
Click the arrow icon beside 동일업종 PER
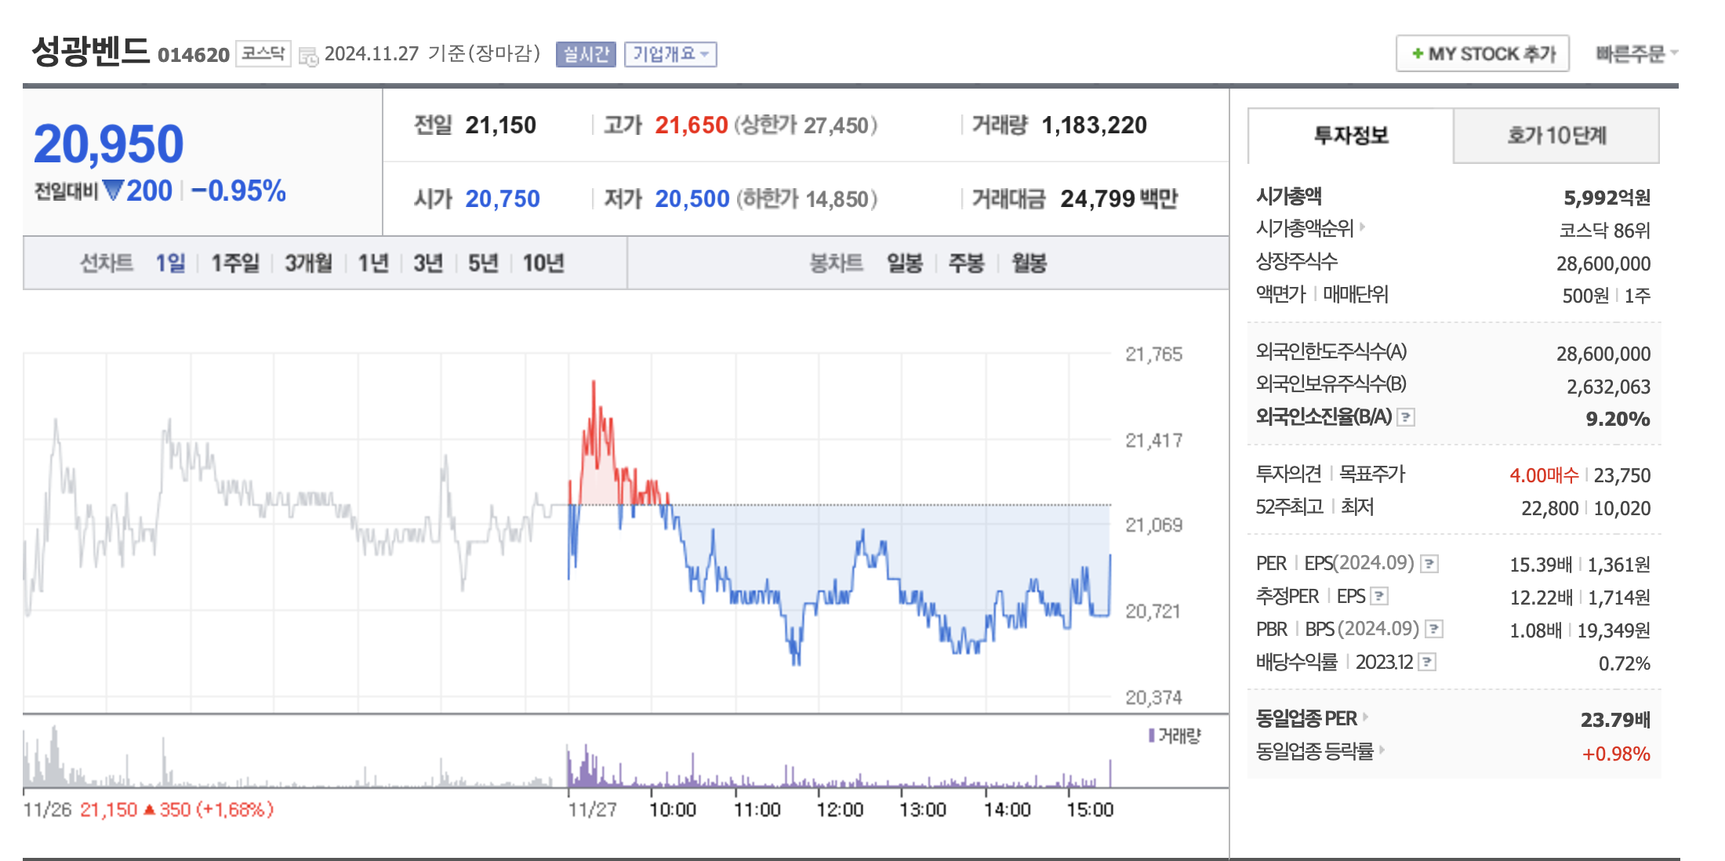click(x=1366, y=717)
